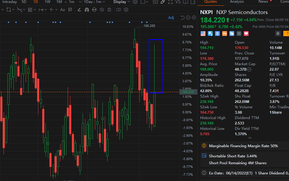This screenshot has width=289, height=181.
Task: Expand the arrow tool options chevron
Action: point(56,10)
